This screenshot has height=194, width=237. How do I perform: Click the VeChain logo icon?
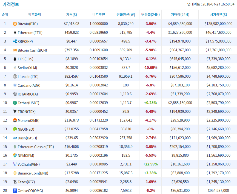click(15, 164)
